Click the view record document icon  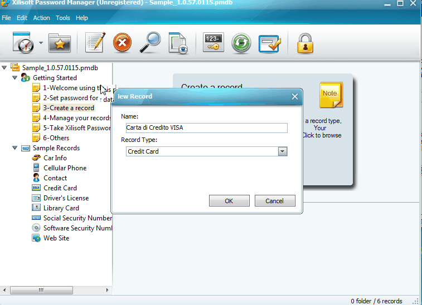coord(178,43)
